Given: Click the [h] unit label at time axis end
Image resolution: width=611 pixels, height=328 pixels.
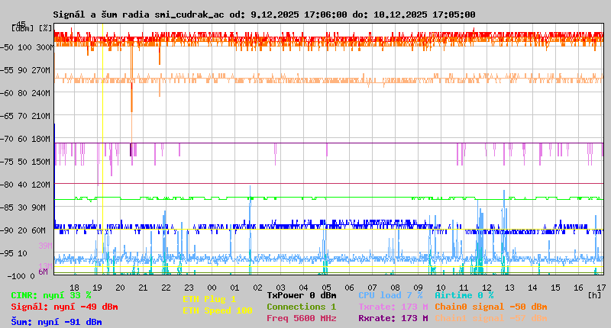Looking at the screenshot, I should point(594,294).
